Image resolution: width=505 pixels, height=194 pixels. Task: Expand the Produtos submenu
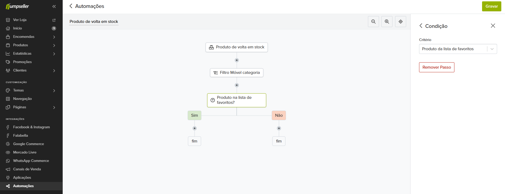coord(54,45)
